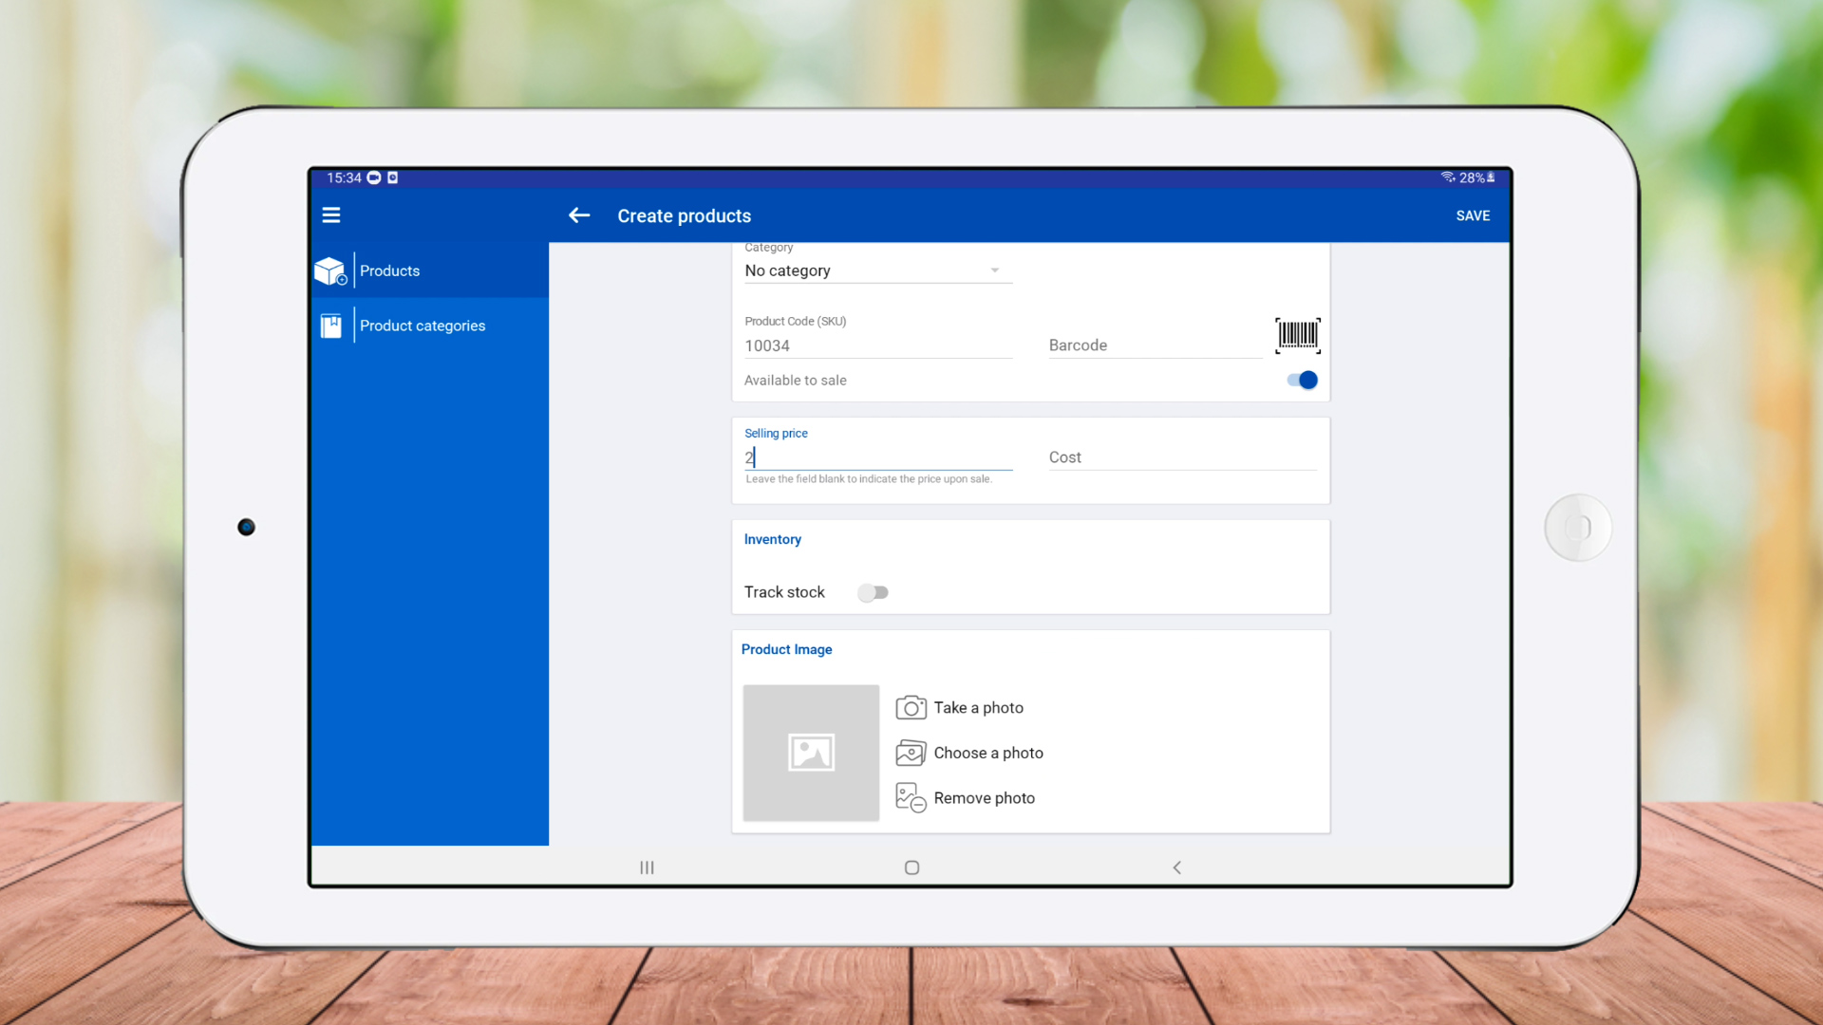Disable the Available to sale switch
Viewport: 1823px width, 1025px height.
[1302, 381]
